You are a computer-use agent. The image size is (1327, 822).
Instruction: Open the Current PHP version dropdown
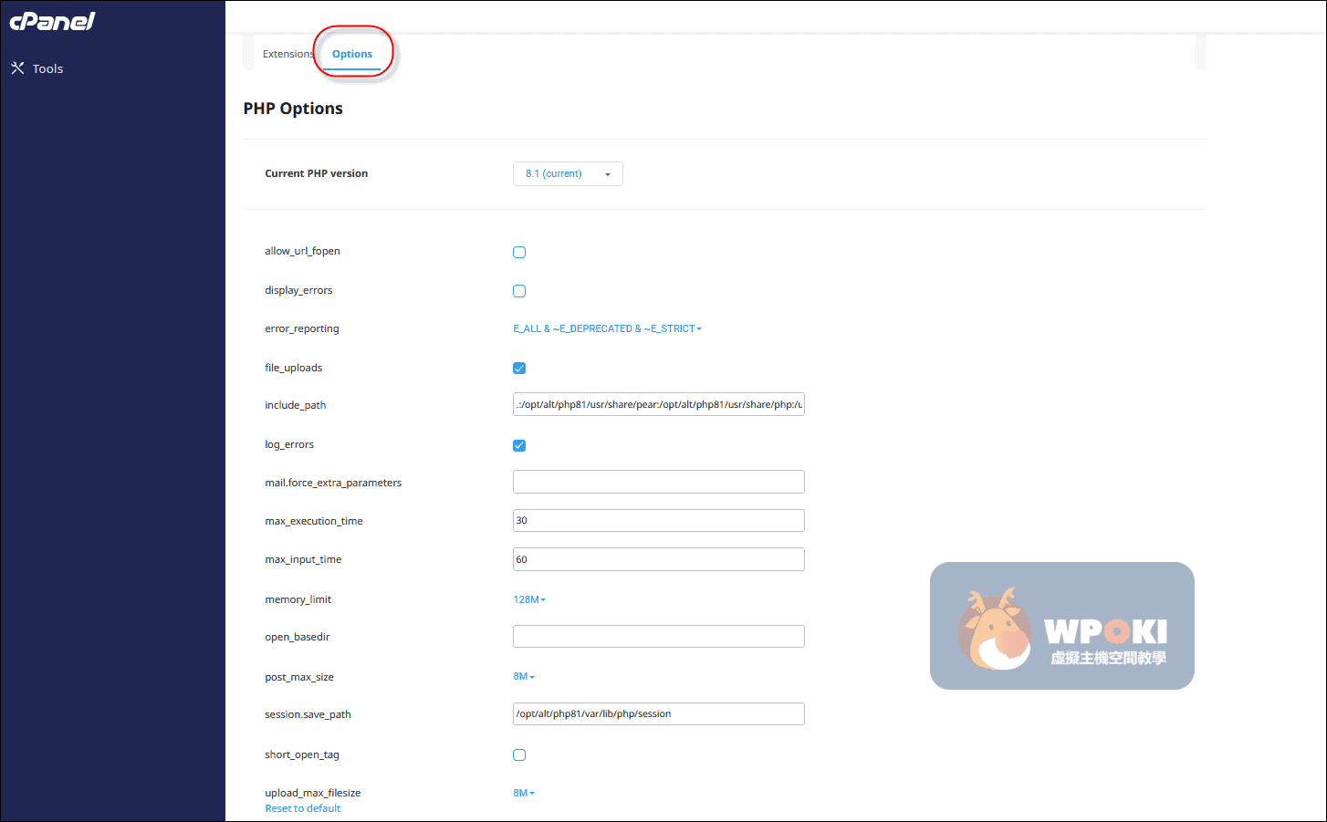[568, 174]
